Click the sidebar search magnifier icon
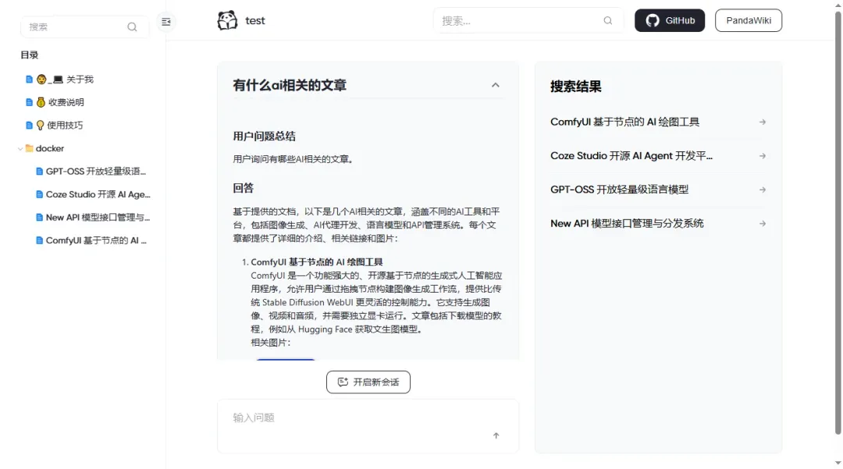The width and height of the screenshot is (843, 469). pyautogui.click(x=132, y=27)
